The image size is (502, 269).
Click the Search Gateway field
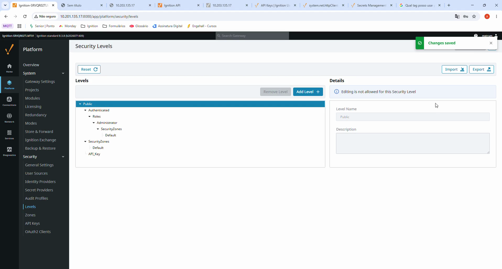pyautogui.click(x=252, y=36)
